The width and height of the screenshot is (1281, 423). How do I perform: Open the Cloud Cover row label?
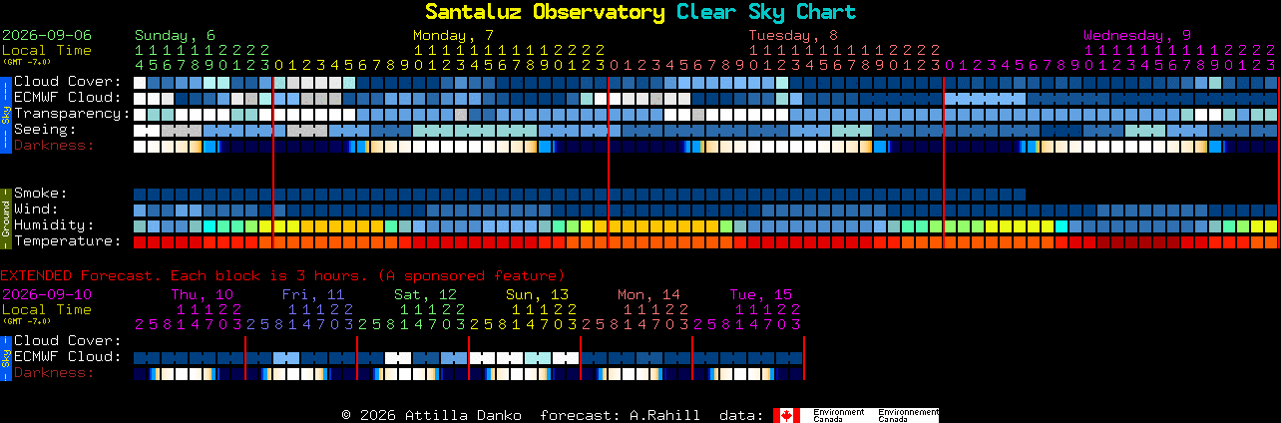(67, 82)
